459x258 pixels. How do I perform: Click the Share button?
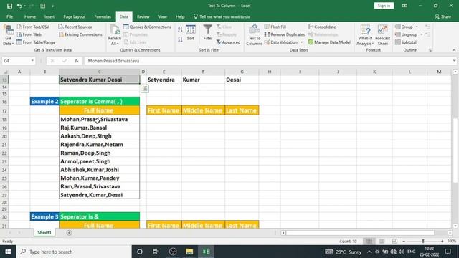pyautogui.click(x=443, y=16)
